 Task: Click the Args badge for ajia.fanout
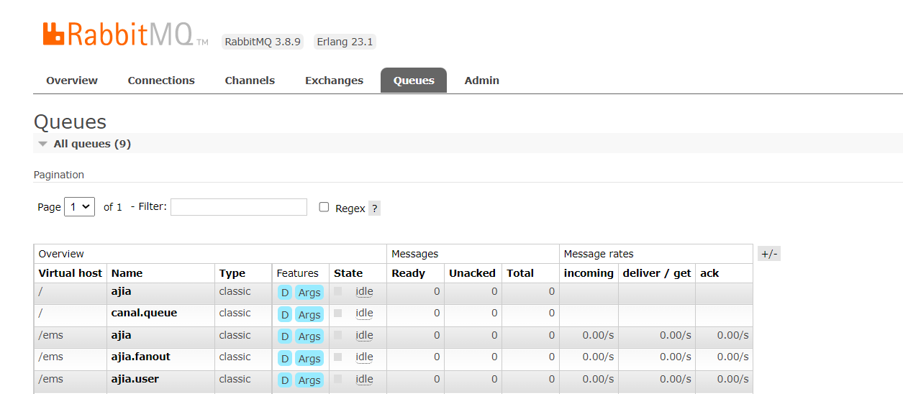point(309,358)
